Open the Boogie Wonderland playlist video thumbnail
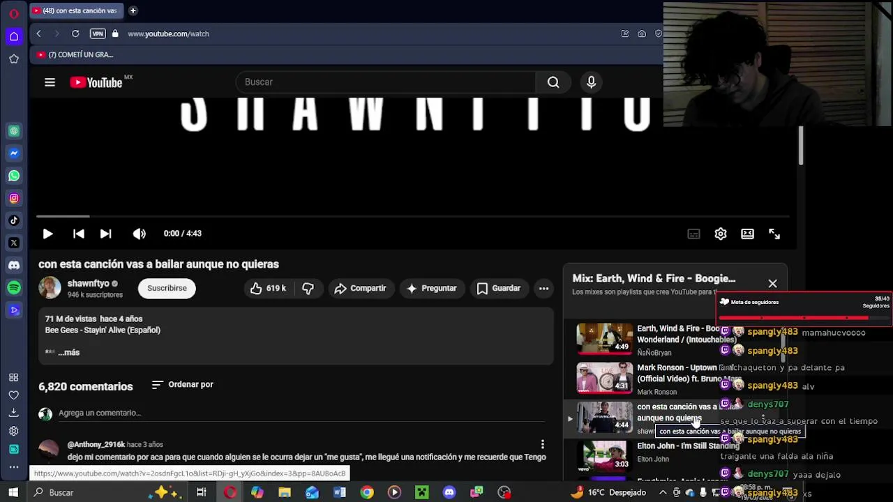Viewport: 893px width, 502px height. click(x=604, y=338)
